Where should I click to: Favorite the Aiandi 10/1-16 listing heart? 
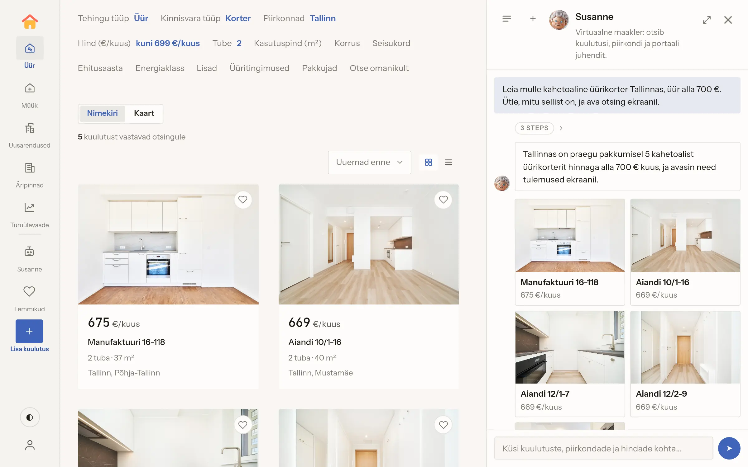click(x=443, y=200)
